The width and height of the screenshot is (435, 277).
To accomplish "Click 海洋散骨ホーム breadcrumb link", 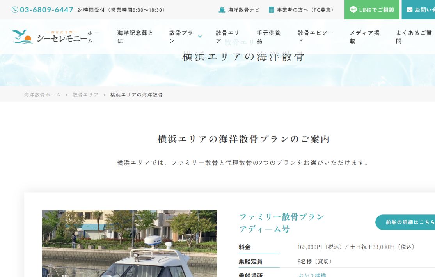I will (42, 95).
